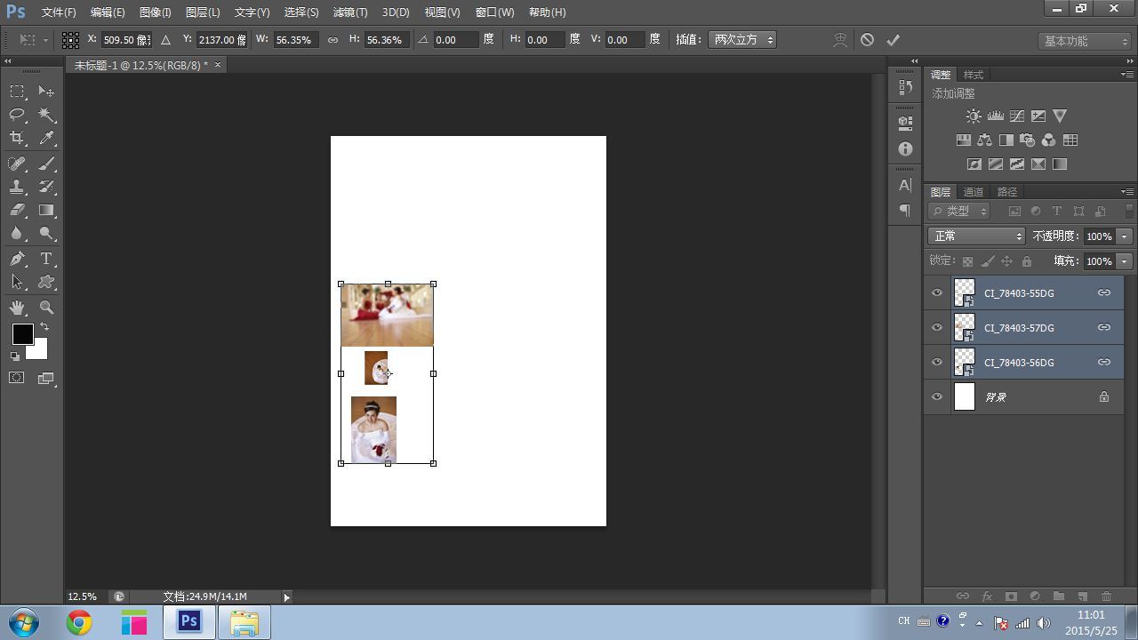Commit the transform with the checkmark
This screenshot has width=1138, height=640.
894,39
